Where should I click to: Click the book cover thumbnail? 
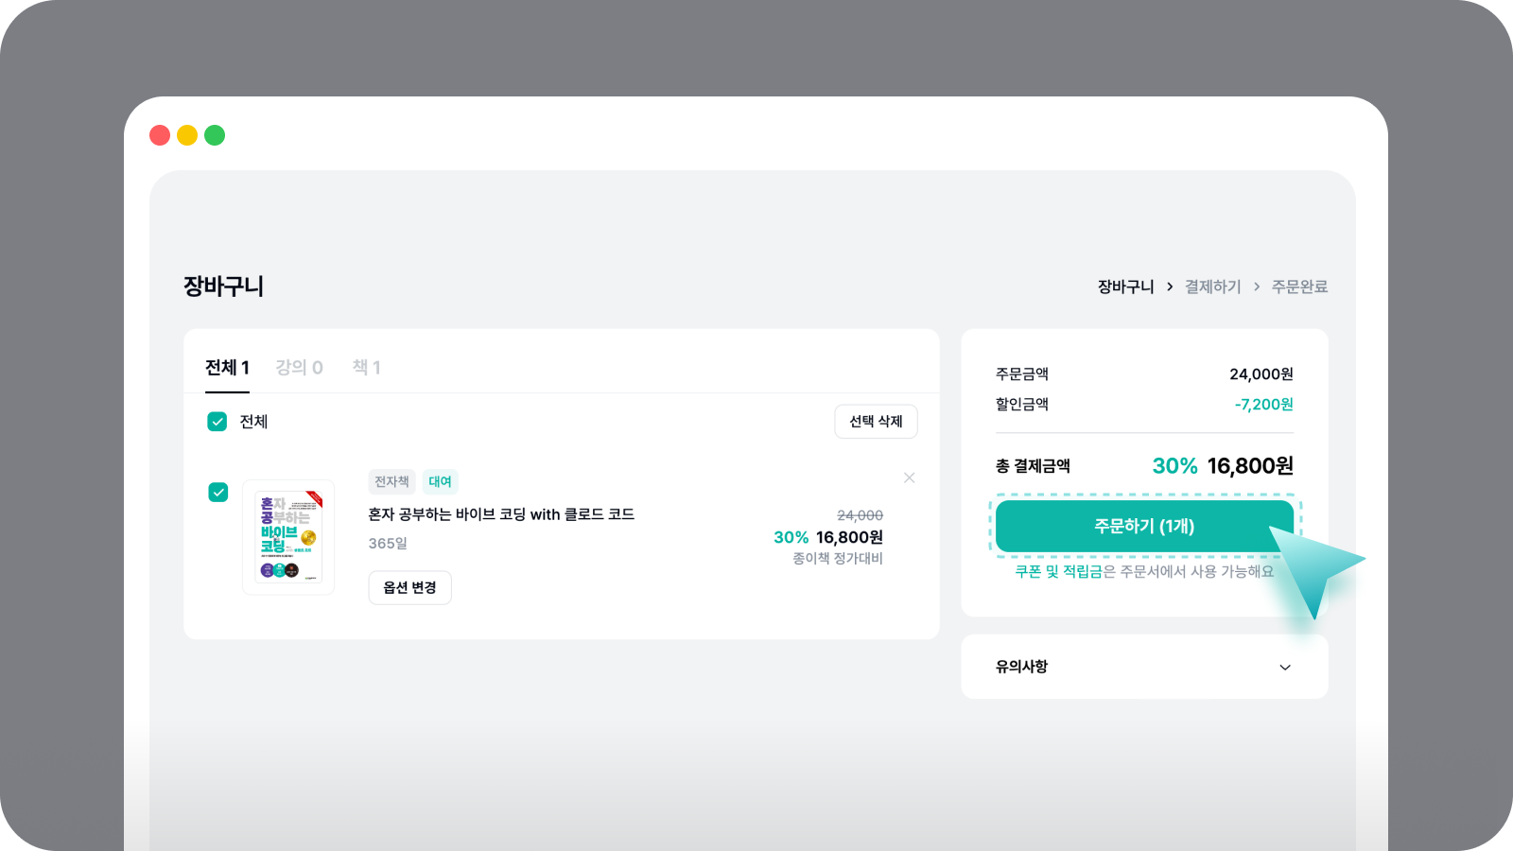pyautogui.click(x=288, y=537)
